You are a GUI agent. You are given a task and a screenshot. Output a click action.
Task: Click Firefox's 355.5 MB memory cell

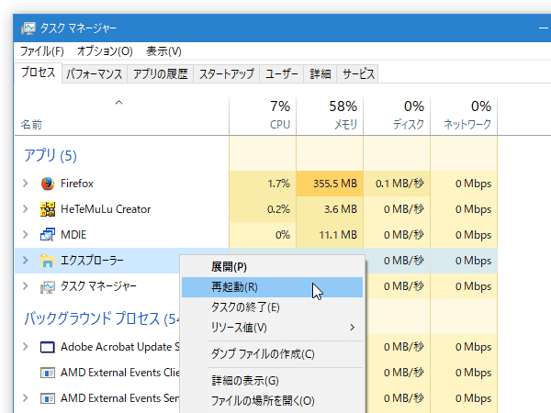tap(330, 184)
